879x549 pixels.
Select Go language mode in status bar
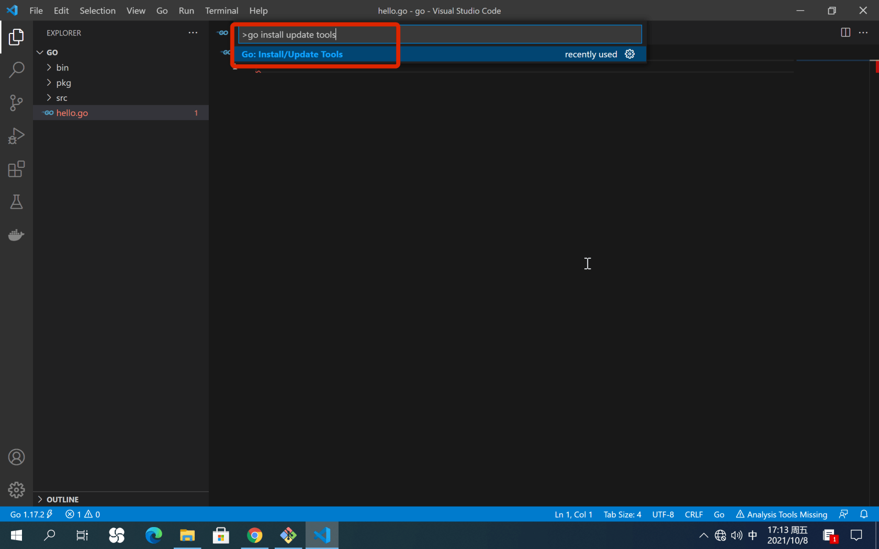tap(719, 514)
